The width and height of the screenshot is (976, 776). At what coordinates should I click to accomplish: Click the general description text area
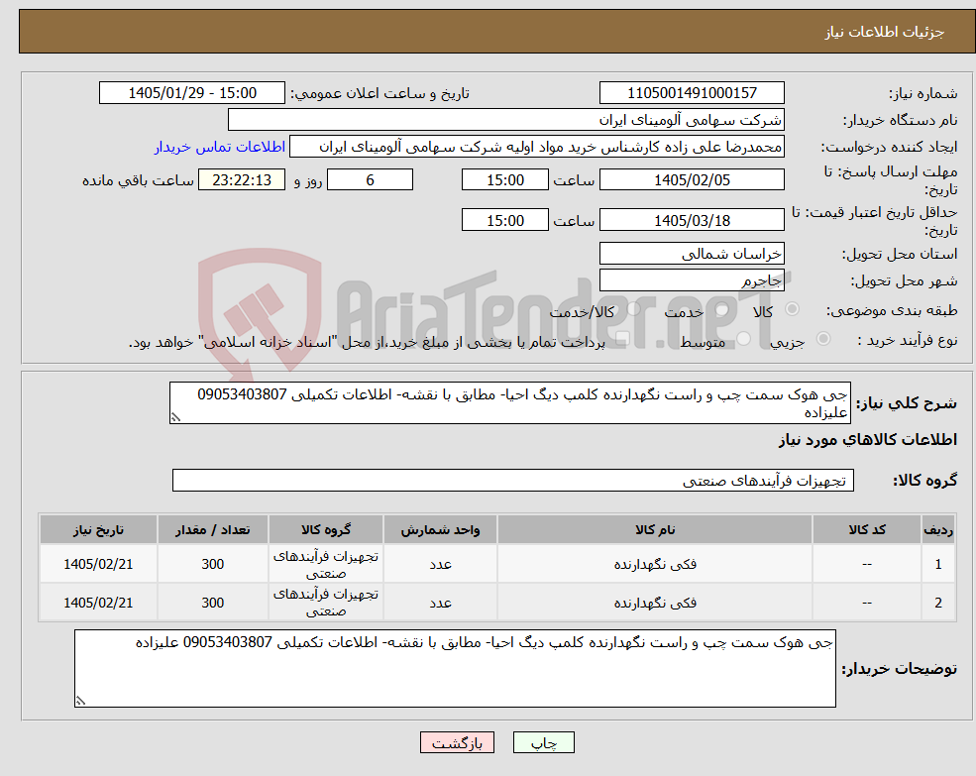coord(509,403)
